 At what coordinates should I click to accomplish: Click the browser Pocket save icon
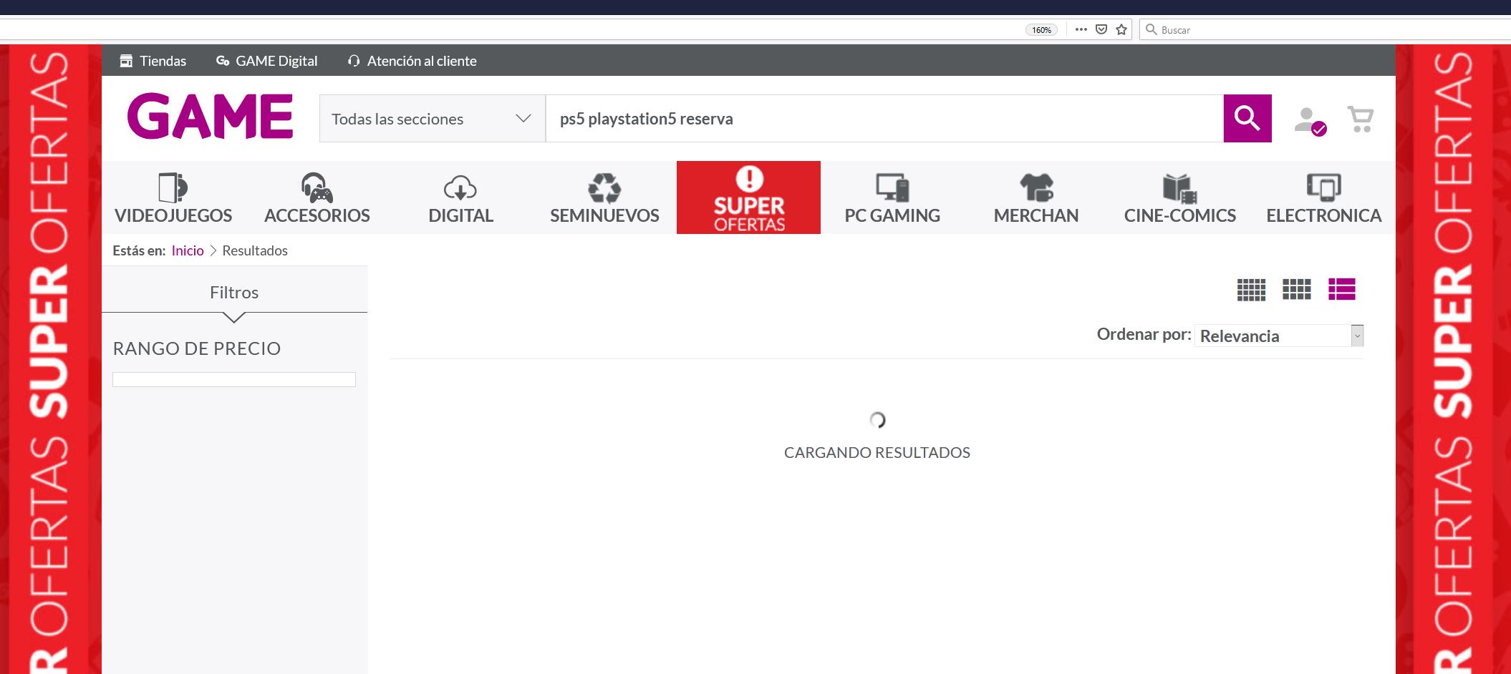point(1101,29)
